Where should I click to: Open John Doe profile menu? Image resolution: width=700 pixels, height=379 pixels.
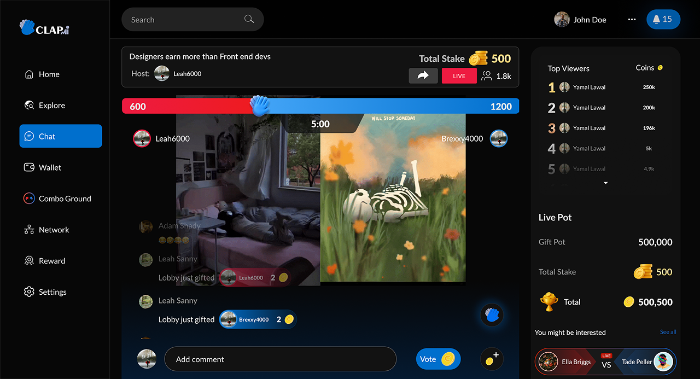pyautogui.click(x=581, y=20)
